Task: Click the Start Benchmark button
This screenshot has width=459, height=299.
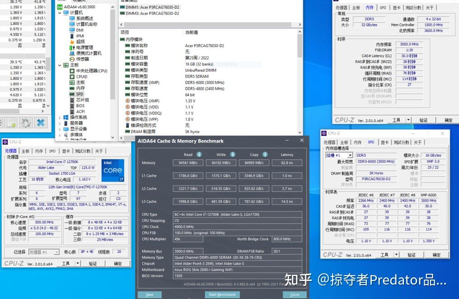Action: click(x=222, y=294)
